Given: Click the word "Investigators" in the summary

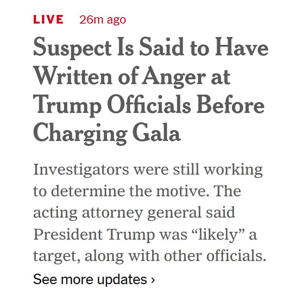Looking at the screenshot, I should click(81, 170).
